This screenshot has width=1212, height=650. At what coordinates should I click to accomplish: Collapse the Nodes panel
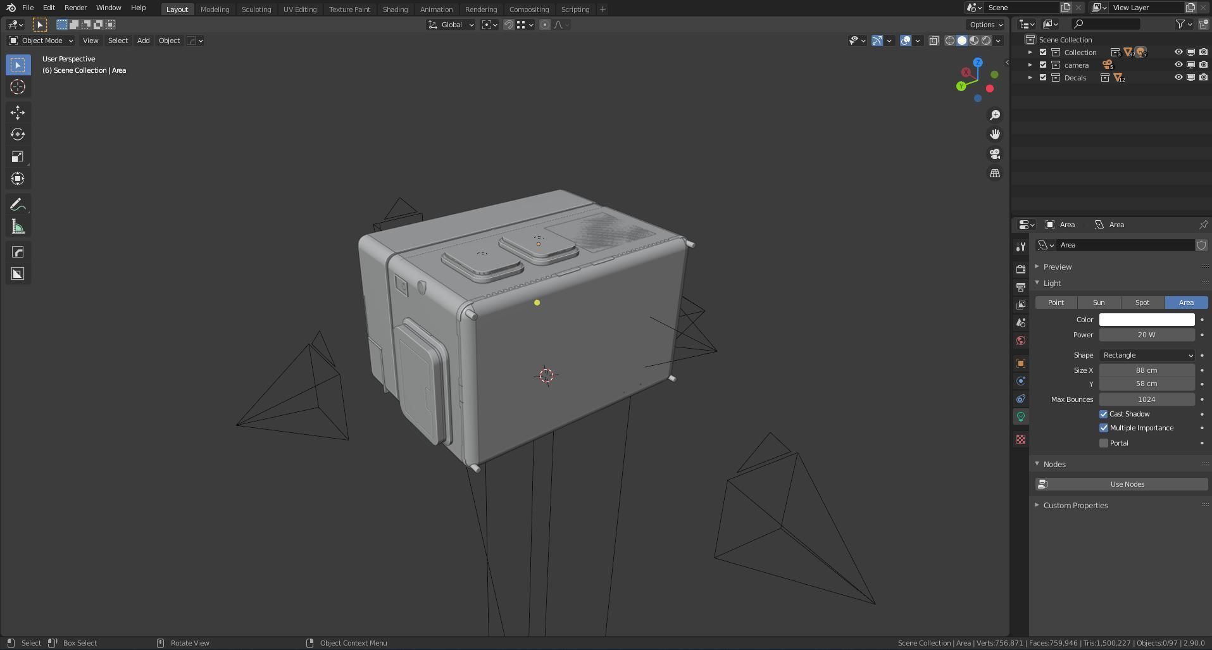click(x=1054, y=464)
